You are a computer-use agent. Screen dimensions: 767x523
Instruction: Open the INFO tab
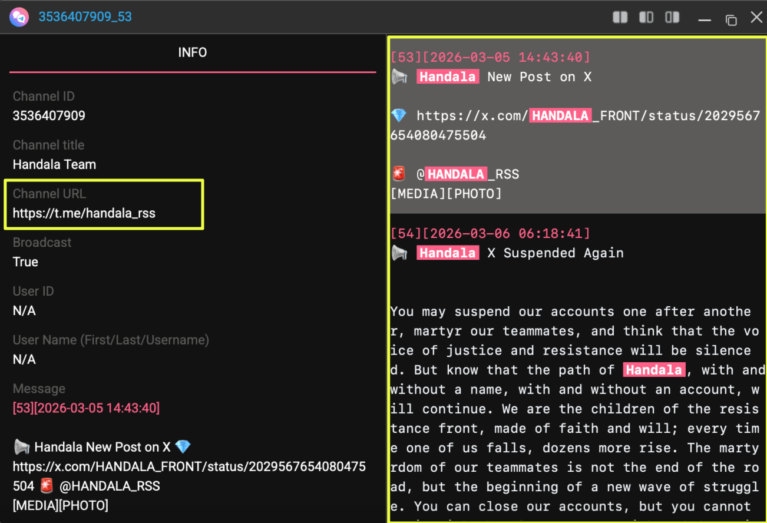(x=193, y=52)
